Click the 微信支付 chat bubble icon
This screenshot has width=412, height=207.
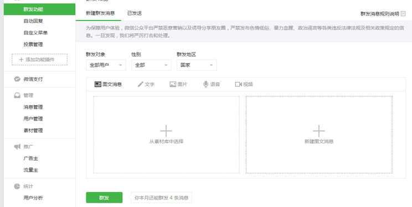[x=17, y=79]
